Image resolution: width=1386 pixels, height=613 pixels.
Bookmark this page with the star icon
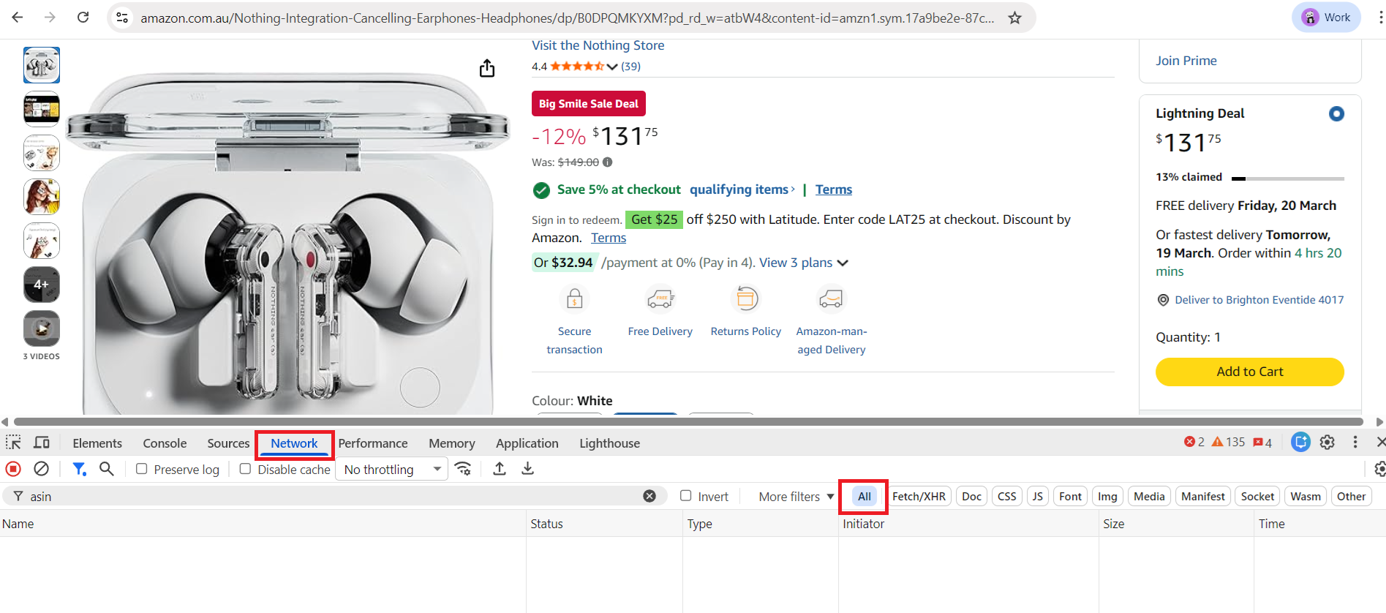coord(1014,18)
